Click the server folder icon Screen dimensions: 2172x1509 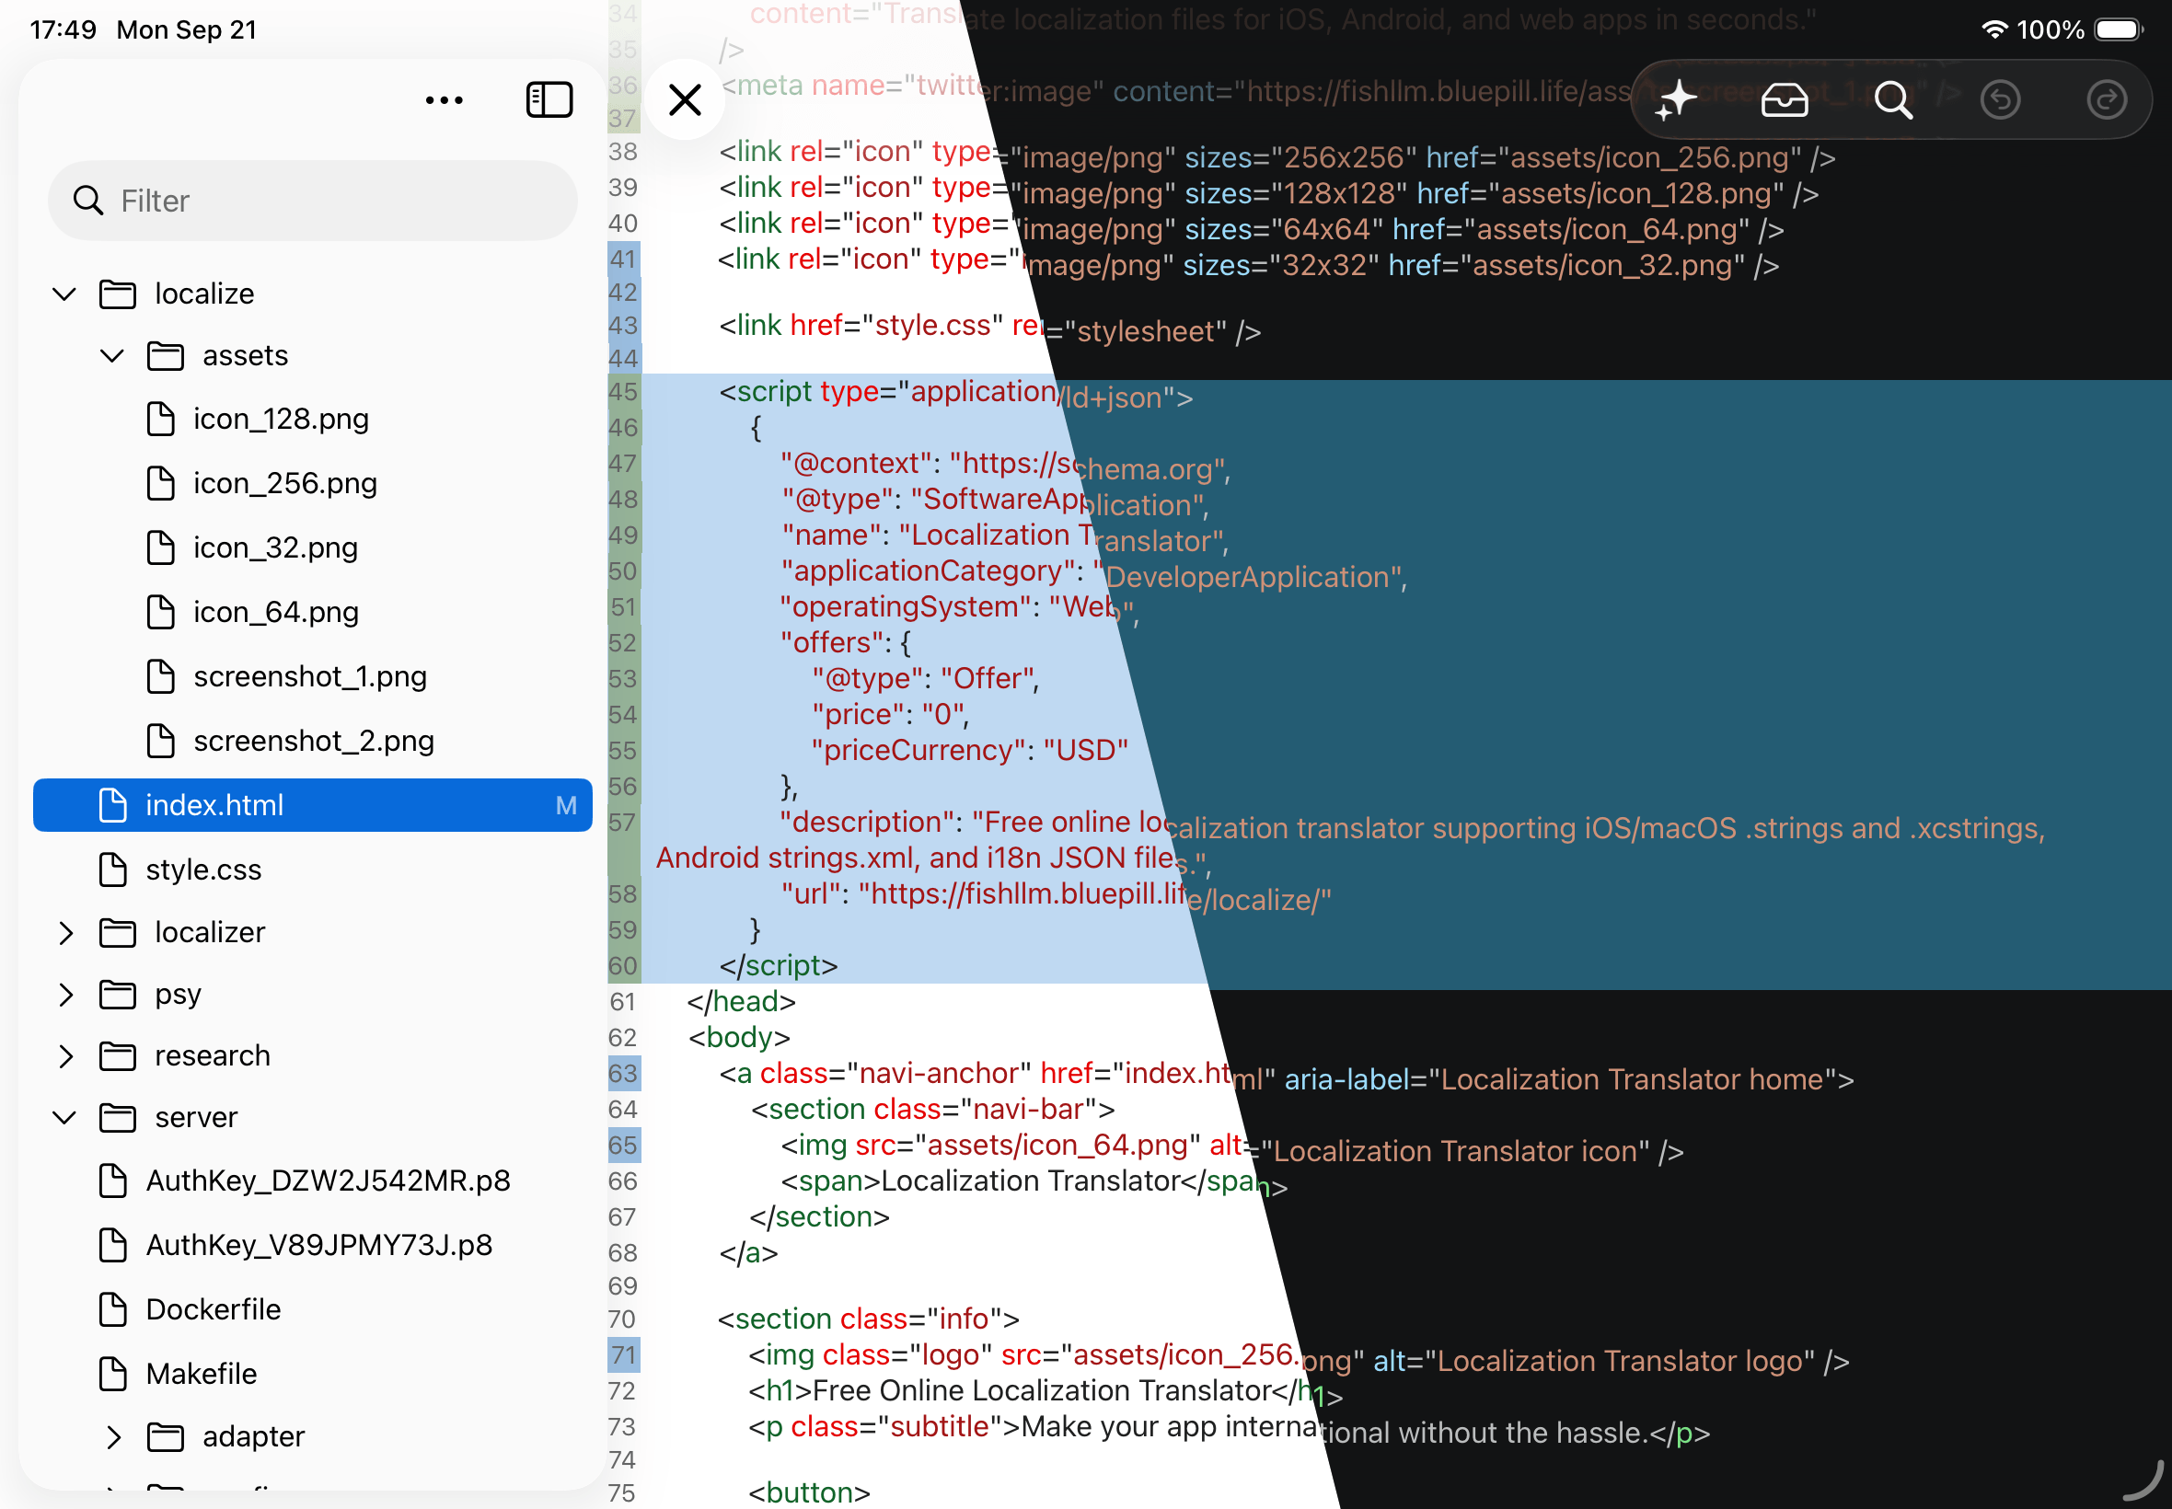(117, 1118)
